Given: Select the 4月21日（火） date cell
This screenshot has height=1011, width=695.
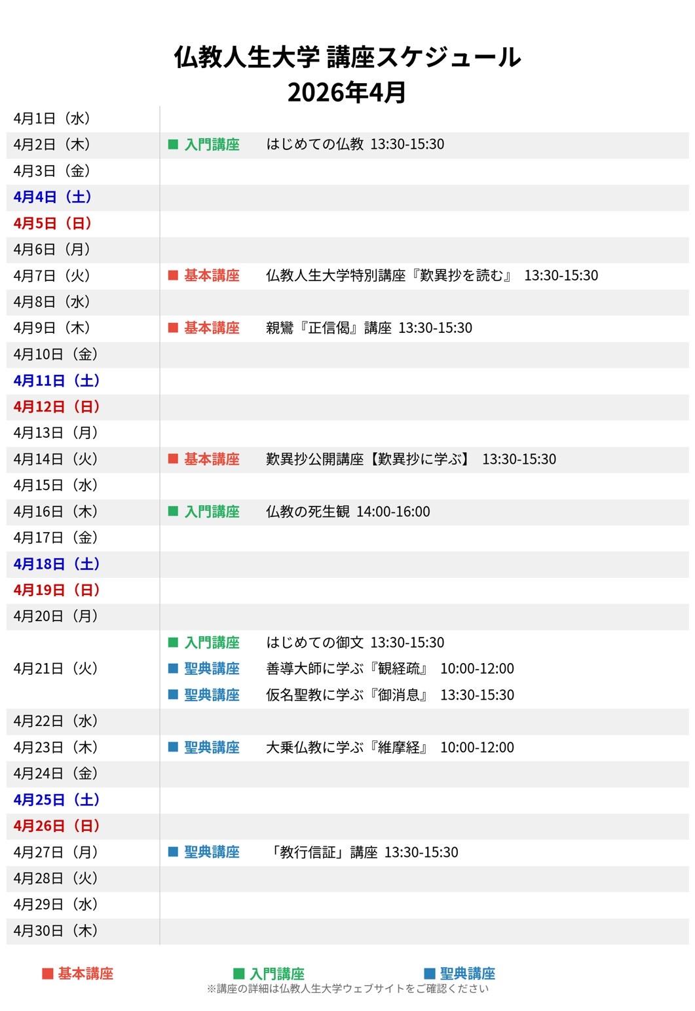Looking at the screenshot, I should click(x=56, y=669).
